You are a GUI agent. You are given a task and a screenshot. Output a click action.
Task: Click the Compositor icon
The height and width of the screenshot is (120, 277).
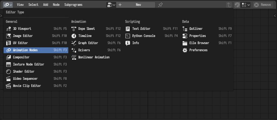[x=8, y=57]
